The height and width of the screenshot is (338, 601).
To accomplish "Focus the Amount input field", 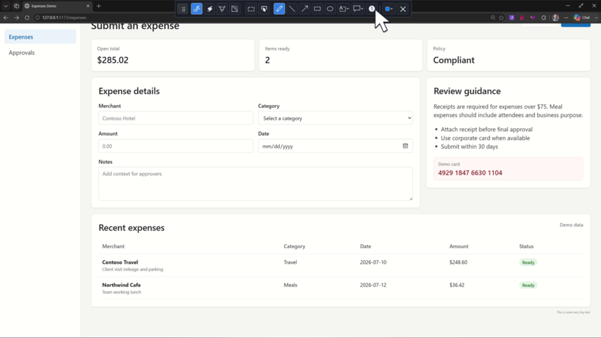I will 175,146.
